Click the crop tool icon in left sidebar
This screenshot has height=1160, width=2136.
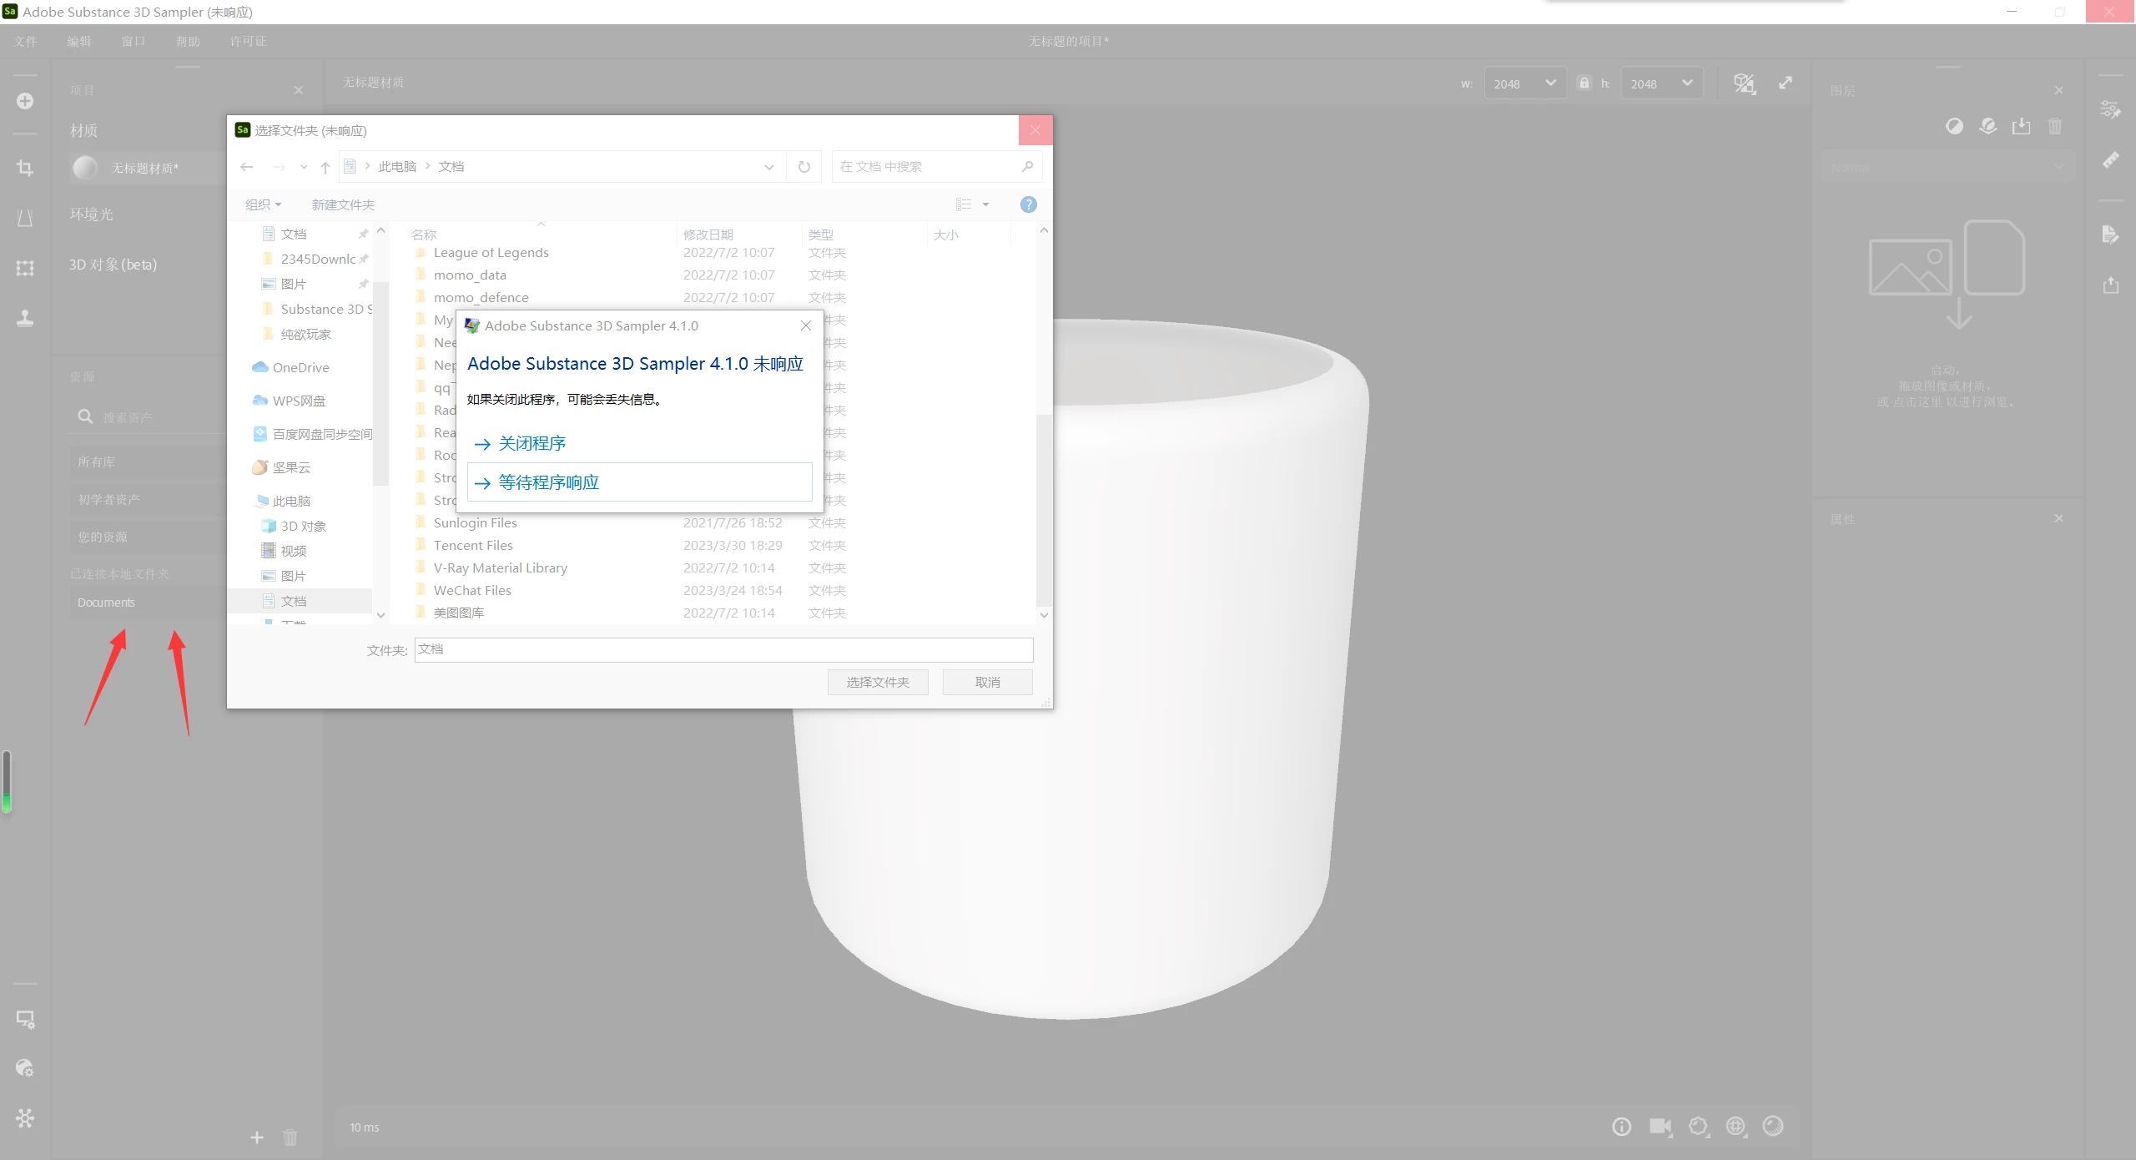click(25, 168)
